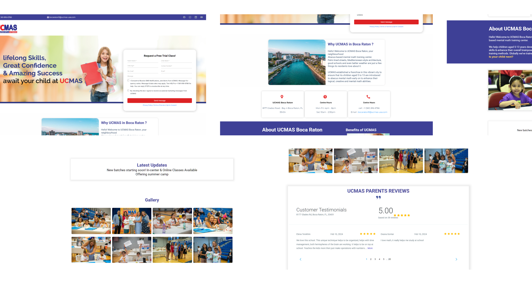Go to reviews page 5
Viewport: 532px width, 284px height.
(384, 259)
